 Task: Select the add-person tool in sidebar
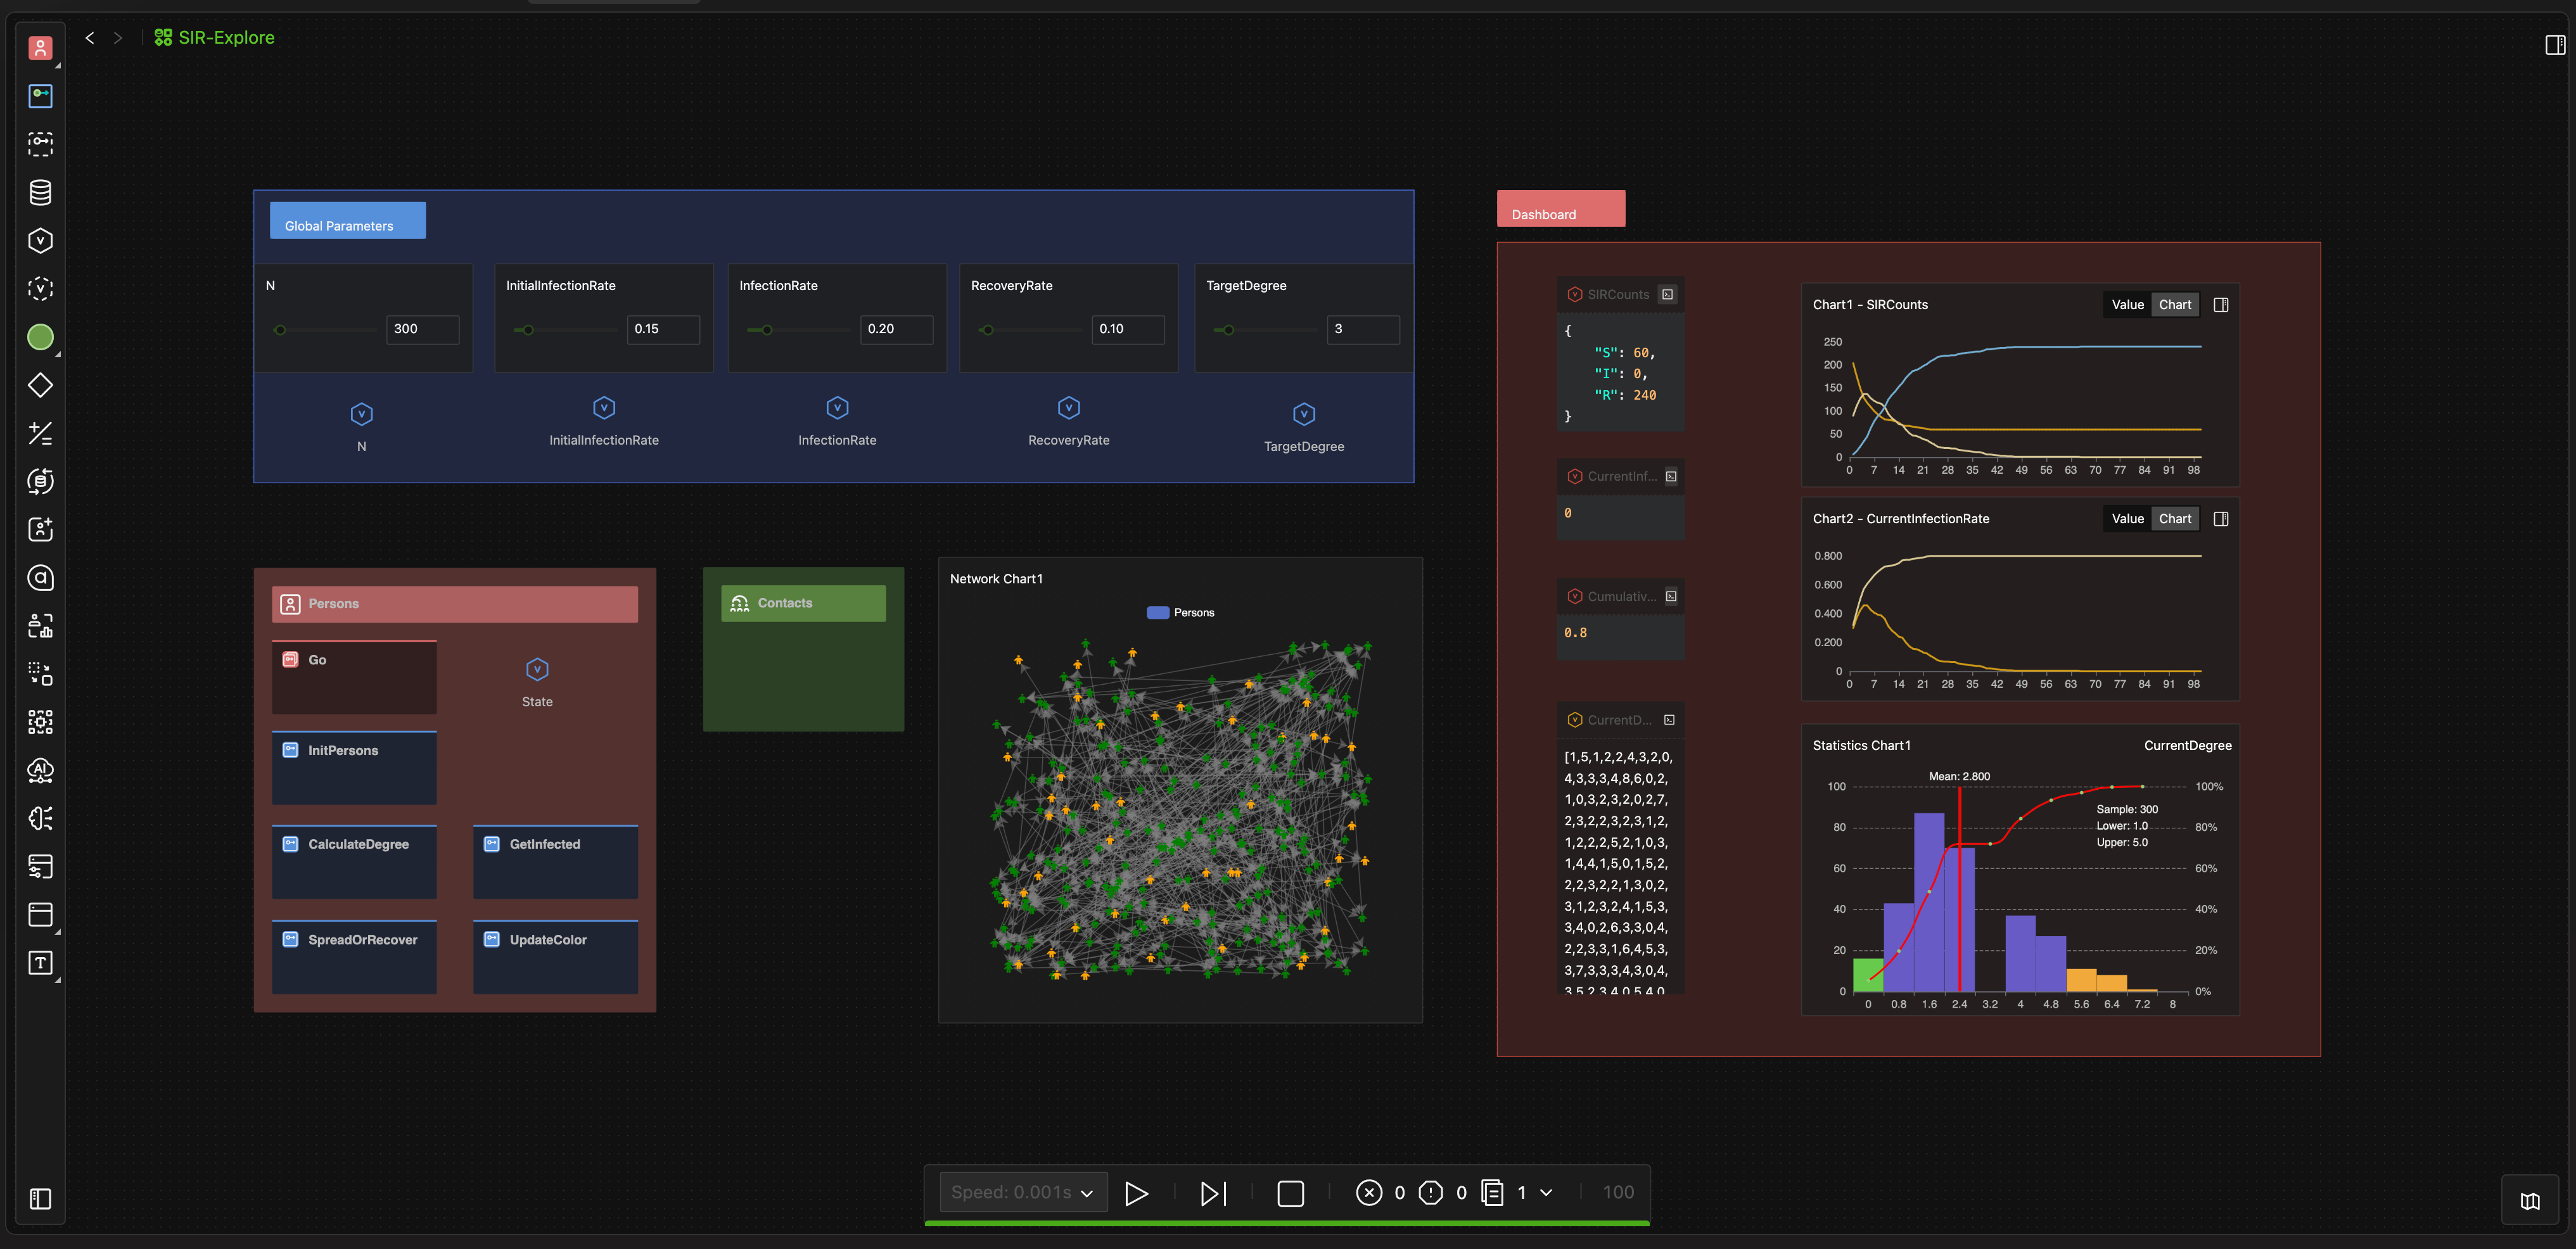point(40,529)
